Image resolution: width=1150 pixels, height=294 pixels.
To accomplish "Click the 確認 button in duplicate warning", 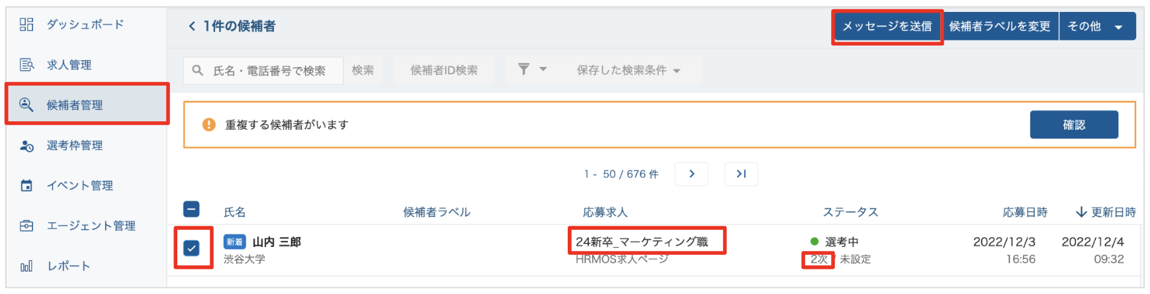I will 1073,124.
